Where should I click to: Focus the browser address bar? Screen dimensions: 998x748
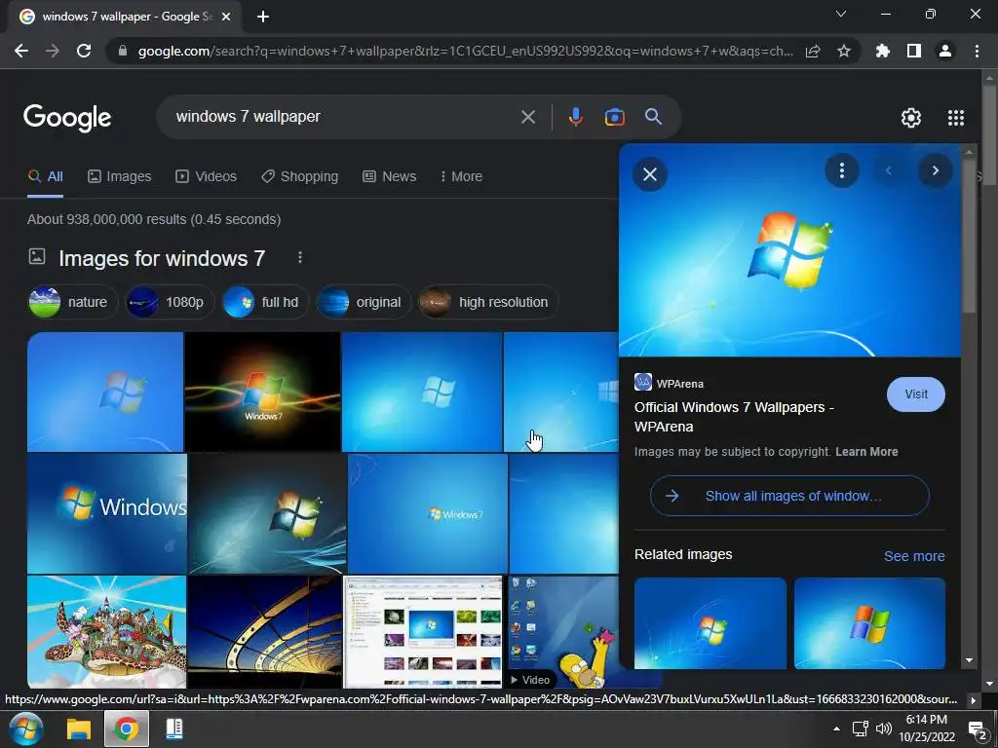465,51
